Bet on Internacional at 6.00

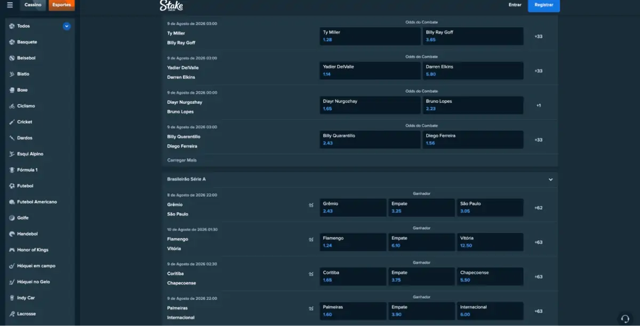[490, 311]
